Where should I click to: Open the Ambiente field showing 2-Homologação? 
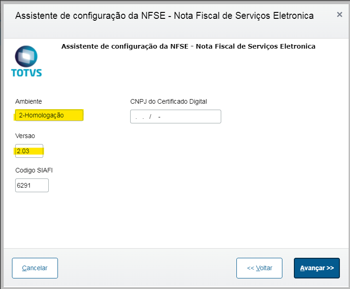pyautogui.click(x=49, y=115)
